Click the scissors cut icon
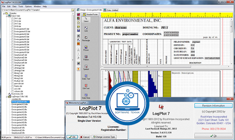The height and width of the screenshot is (140, 235). click(x=78, y=54)
